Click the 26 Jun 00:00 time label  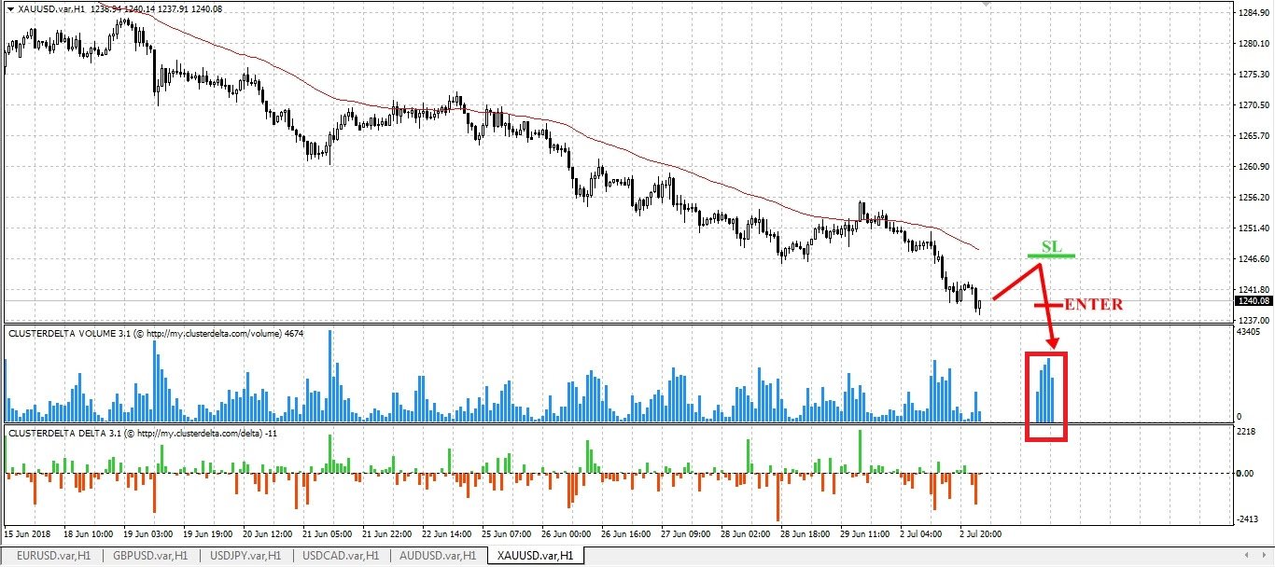coord(567,534)
